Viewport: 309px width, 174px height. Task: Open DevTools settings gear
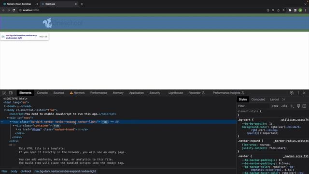pos(292,93)
